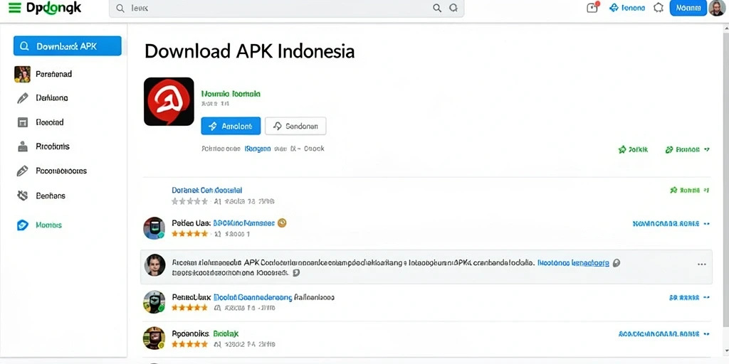729x364 pixels.
Task: Click pencil icon beside Derkitono
Action: tap(22, 98)
